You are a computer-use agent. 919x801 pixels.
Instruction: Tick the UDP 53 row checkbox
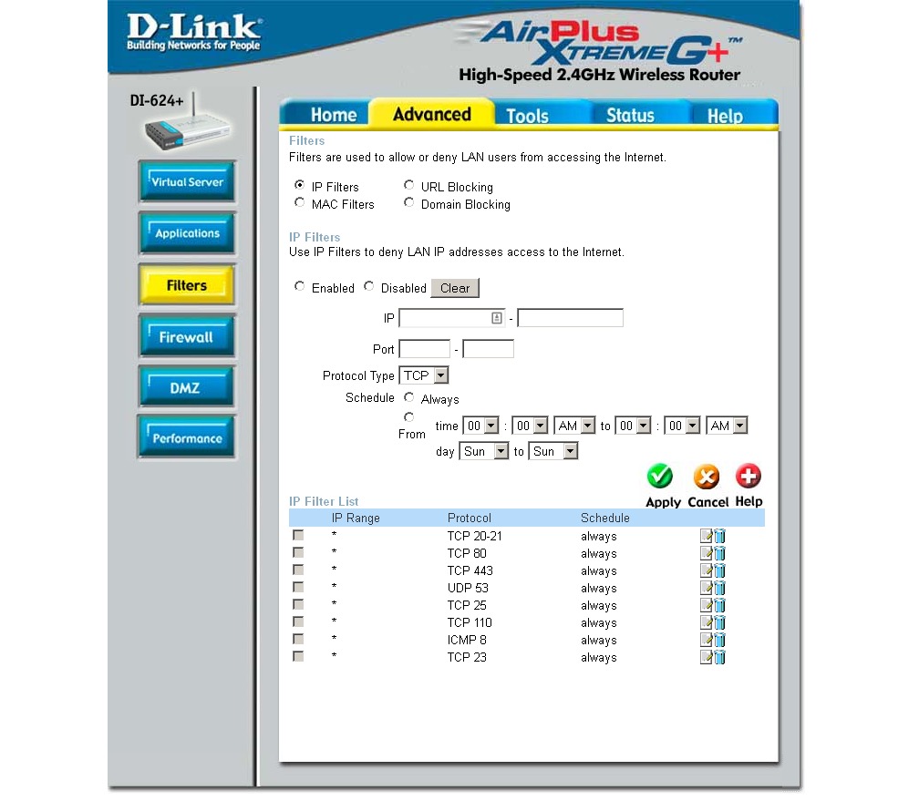pyautogui.click(x=298, y=587)
